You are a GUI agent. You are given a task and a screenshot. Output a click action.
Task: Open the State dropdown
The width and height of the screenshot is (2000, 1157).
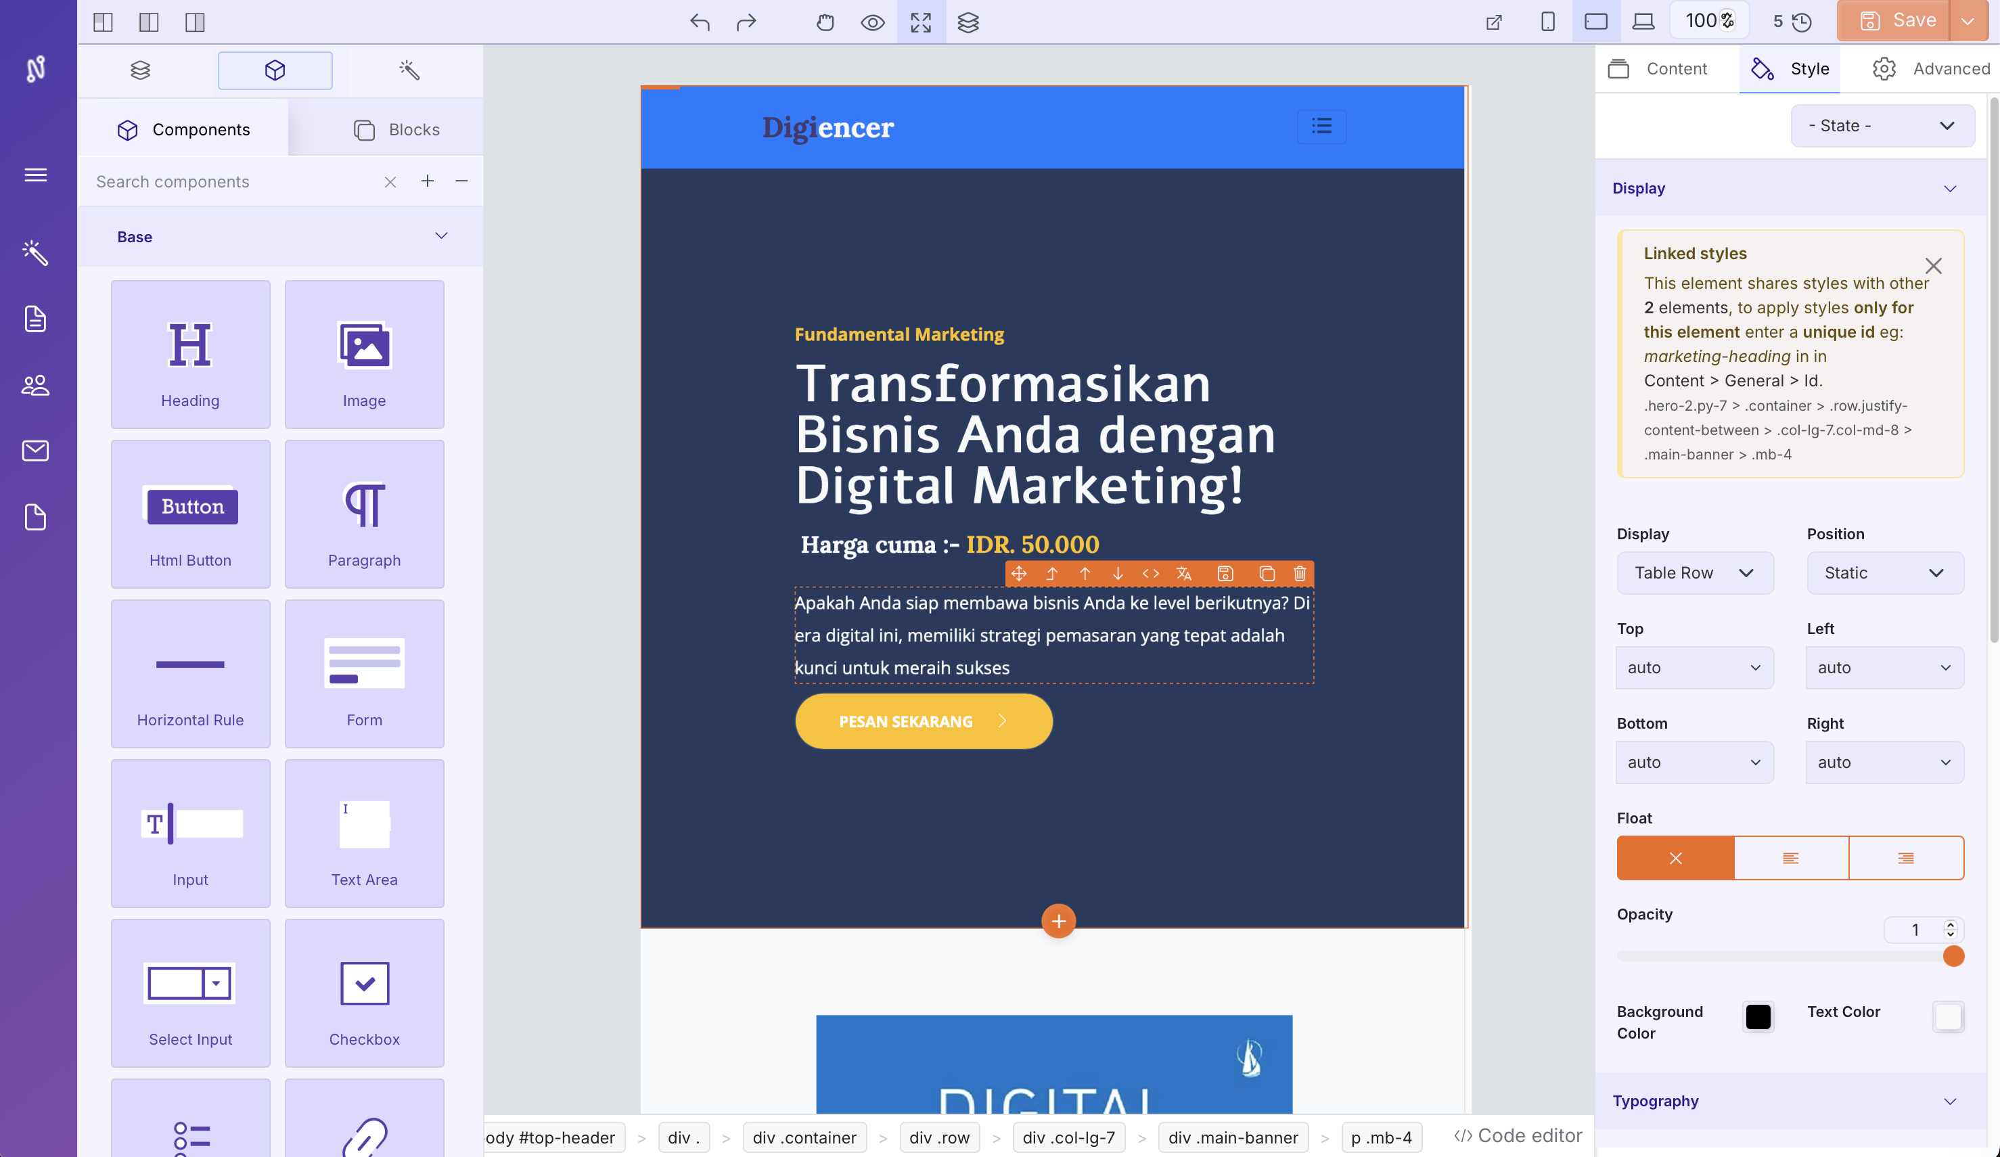pyautogui.click(x=1882, y=126)
